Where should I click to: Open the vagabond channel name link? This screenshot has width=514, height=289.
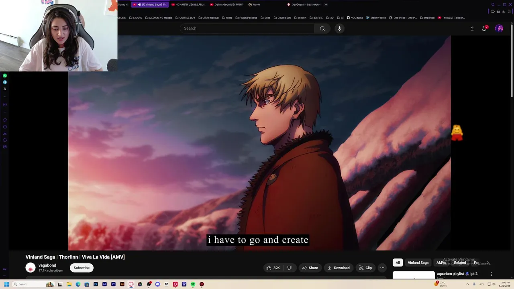(x=47, y=265)
